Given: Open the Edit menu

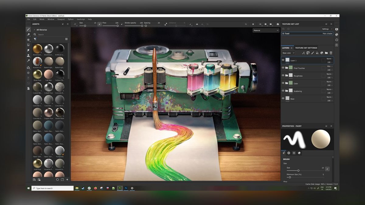Looking at the screenshot, I should click(x=35, y=19).
